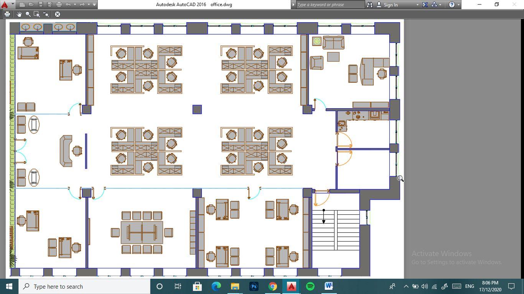Screen dimensions: 524x294
Task: Open the People icon in the system tray
Action: pyautogui.click(x=392, y=286)
